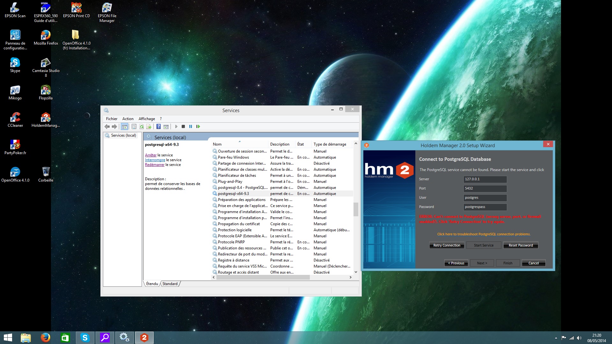Open Skype from the taskbar
This screenshot has width=612, height=344.
[85, 338]
